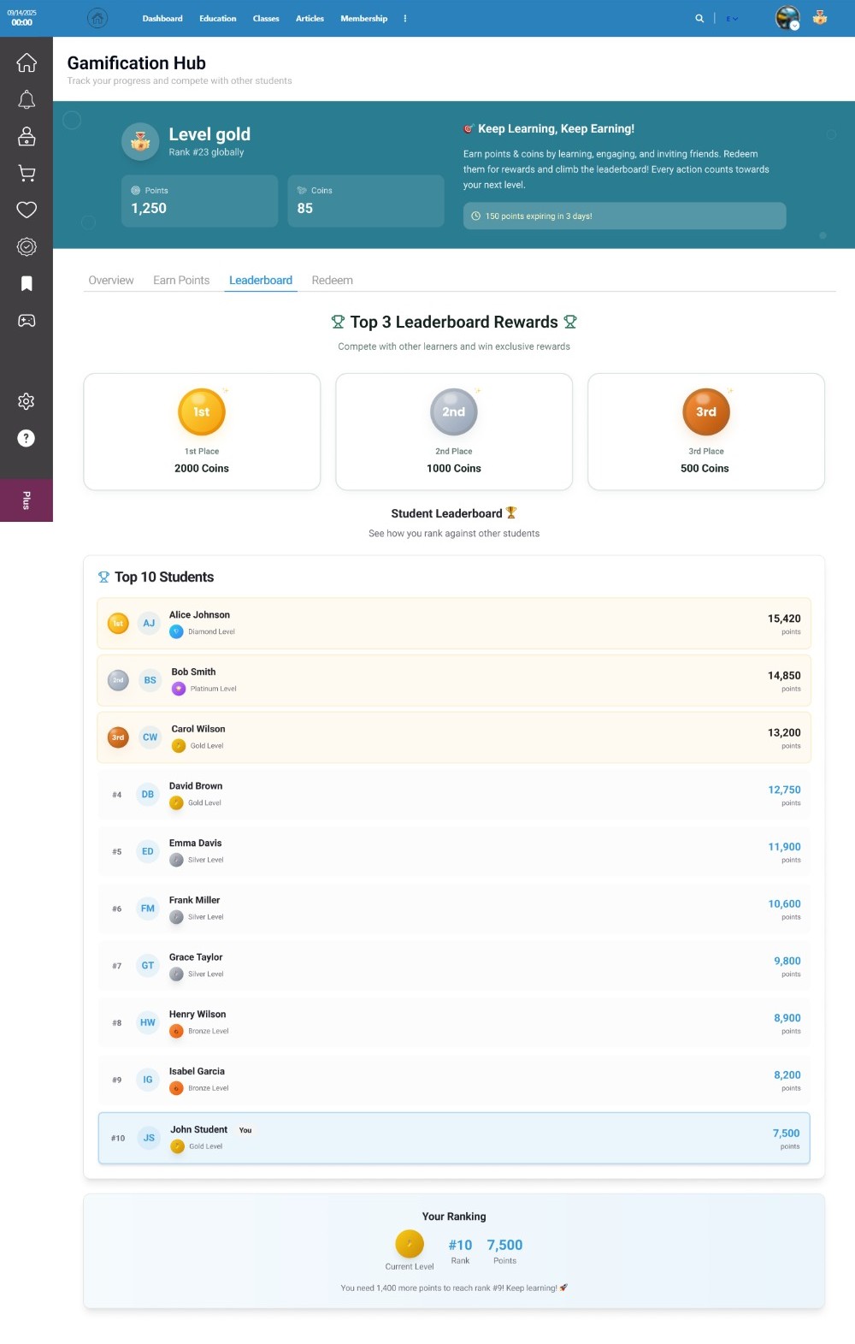Screen dimensions: 855x1344
Task: Open the notifications bell in the sidebar
Action: pos(27,100)
